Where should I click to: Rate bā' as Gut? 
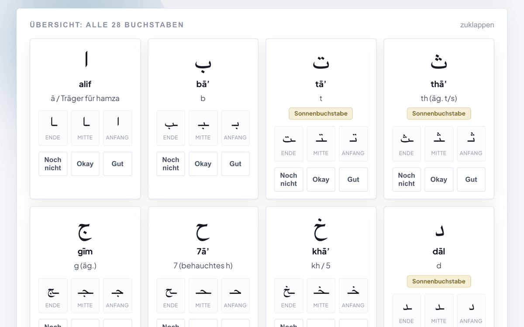pos(235,164)
